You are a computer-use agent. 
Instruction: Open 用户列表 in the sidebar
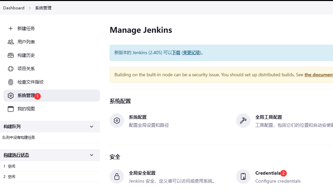coord(51,42)
